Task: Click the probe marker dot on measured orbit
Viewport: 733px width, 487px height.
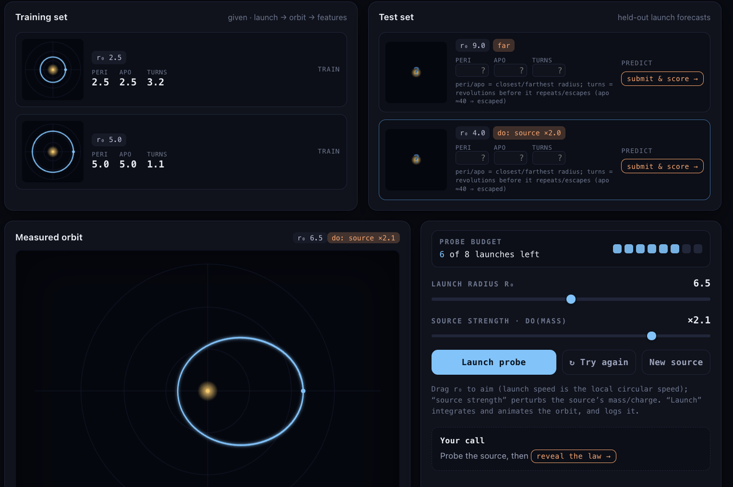Action: (x=303, y=391)
